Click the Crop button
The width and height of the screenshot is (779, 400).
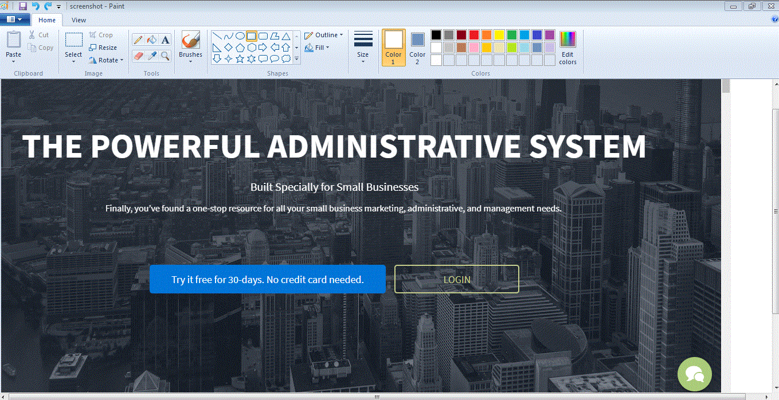point(101,35)
